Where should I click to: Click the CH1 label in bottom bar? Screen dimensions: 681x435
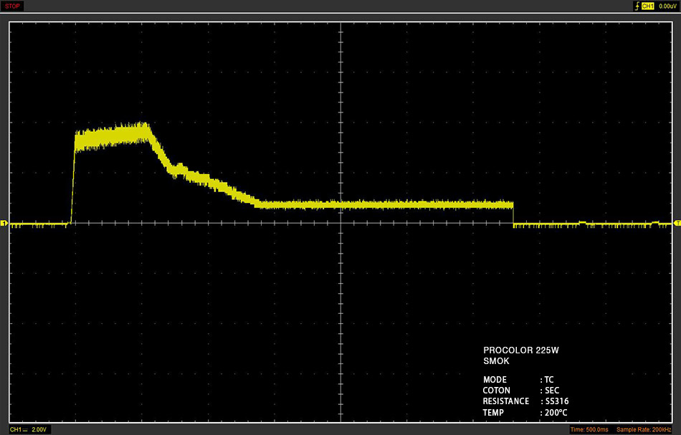click(x=16, y=429)
